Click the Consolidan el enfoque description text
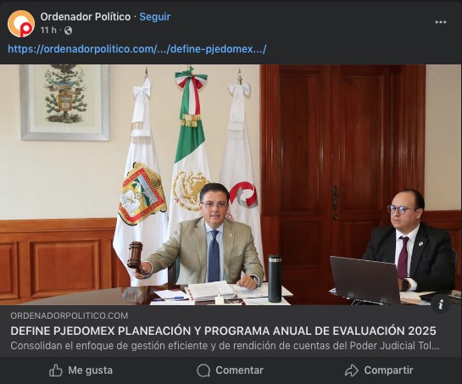Image resolution: width=462 pixels, height=384 pixels. [225, 345]
